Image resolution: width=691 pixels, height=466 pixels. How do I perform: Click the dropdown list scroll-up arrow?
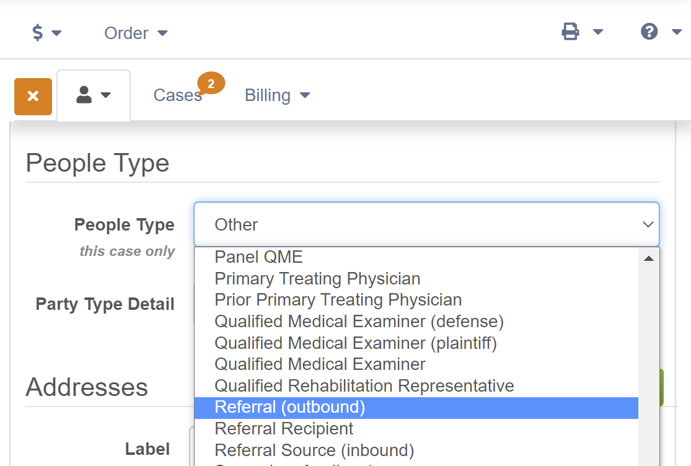coord(649,258)
